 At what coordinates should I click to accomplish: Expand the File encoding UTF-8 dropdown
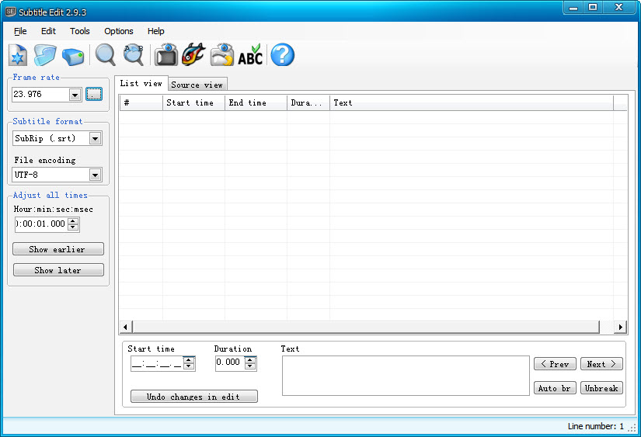click(96, 175)
